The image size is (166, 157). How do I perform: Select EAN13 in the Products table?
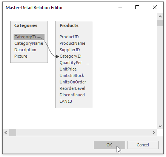point(66,101)
